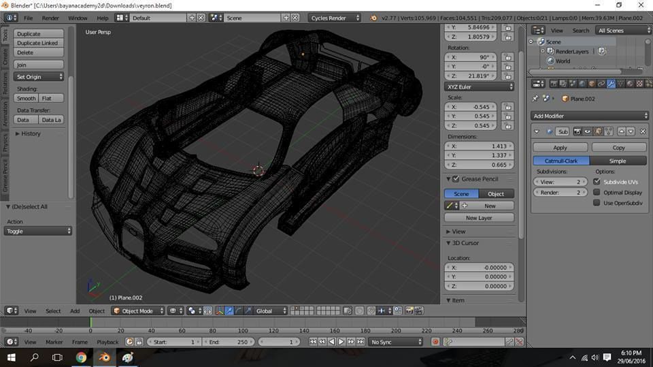
Task: Open the No Sync dropdown
Action: (x=396, y=342)
